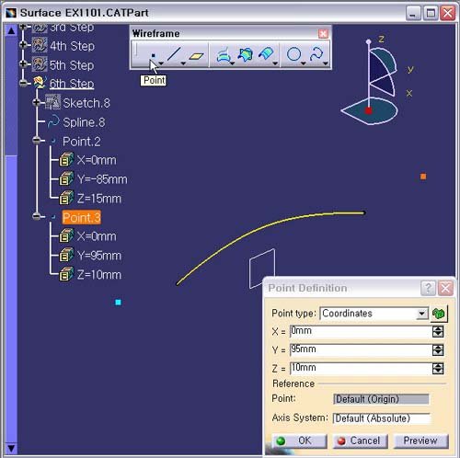The image size is (460, 458).
Task: Click OK in Point Definition dialog
Action: tap(299, 441)
